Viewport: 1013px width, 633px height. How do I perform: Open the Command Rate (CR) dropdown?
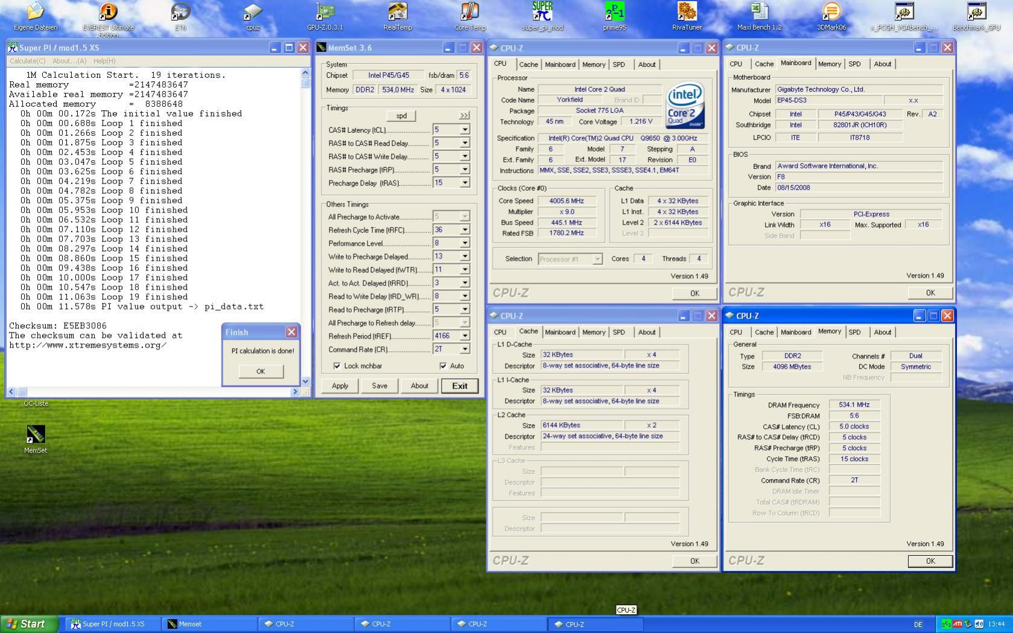tap(465, 349)
